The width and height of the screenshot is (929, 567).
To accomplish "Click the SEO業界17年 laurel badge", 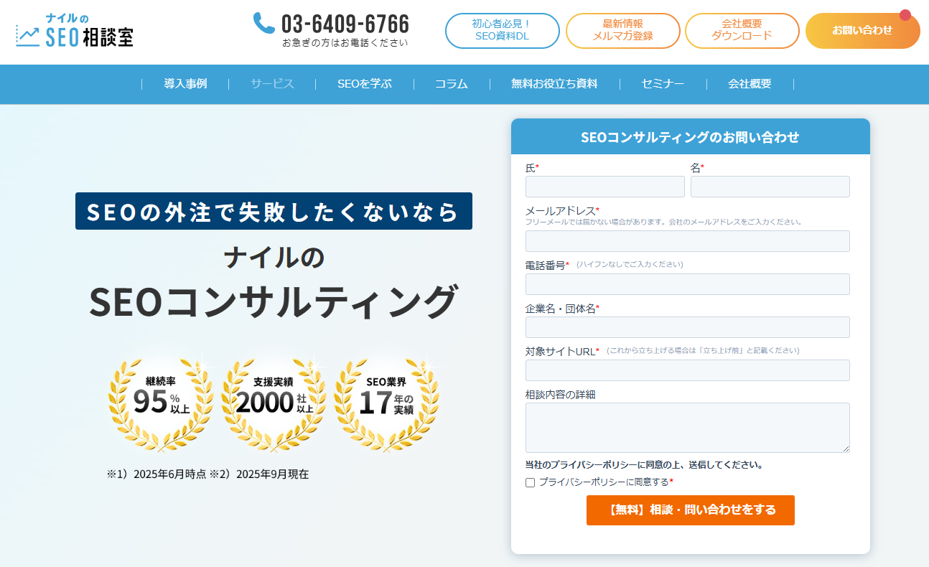I will pos(386,403).
